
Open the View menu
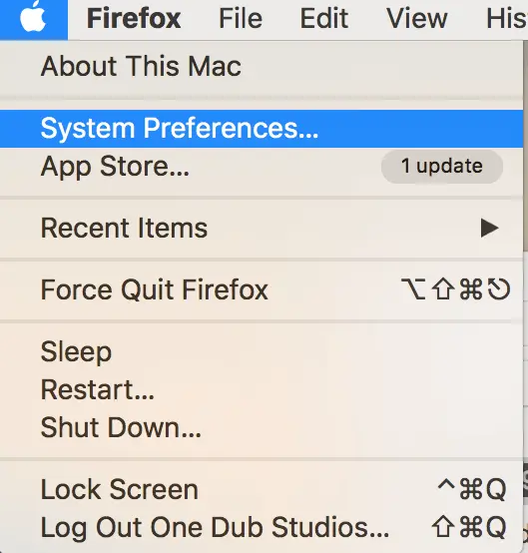417,18
